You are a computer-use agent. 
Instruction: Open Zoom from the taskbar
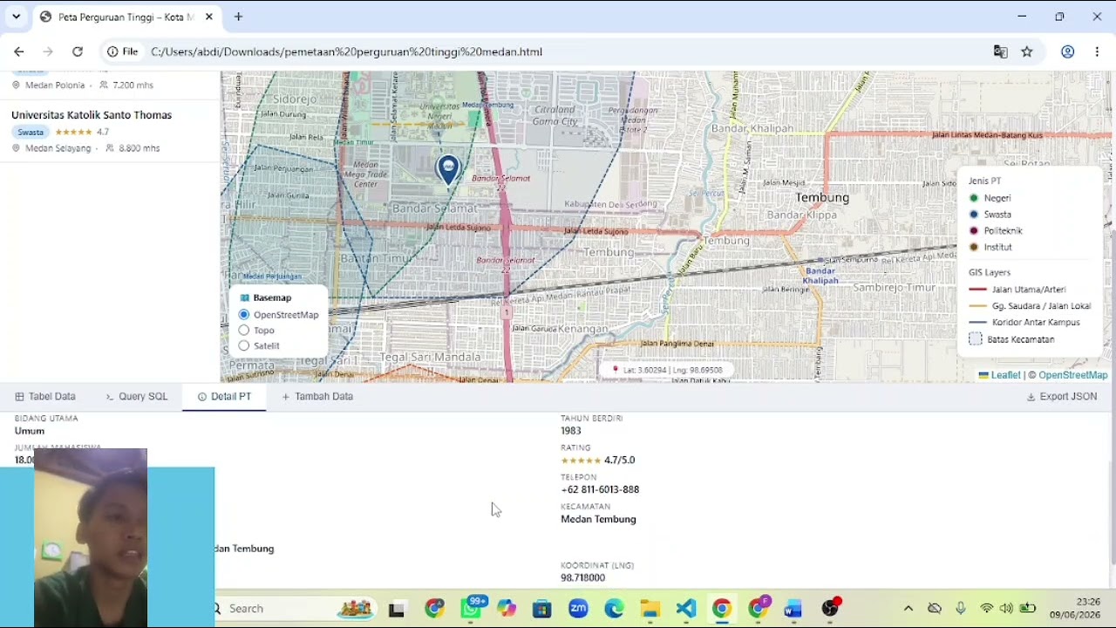click(x=578, y=609)
